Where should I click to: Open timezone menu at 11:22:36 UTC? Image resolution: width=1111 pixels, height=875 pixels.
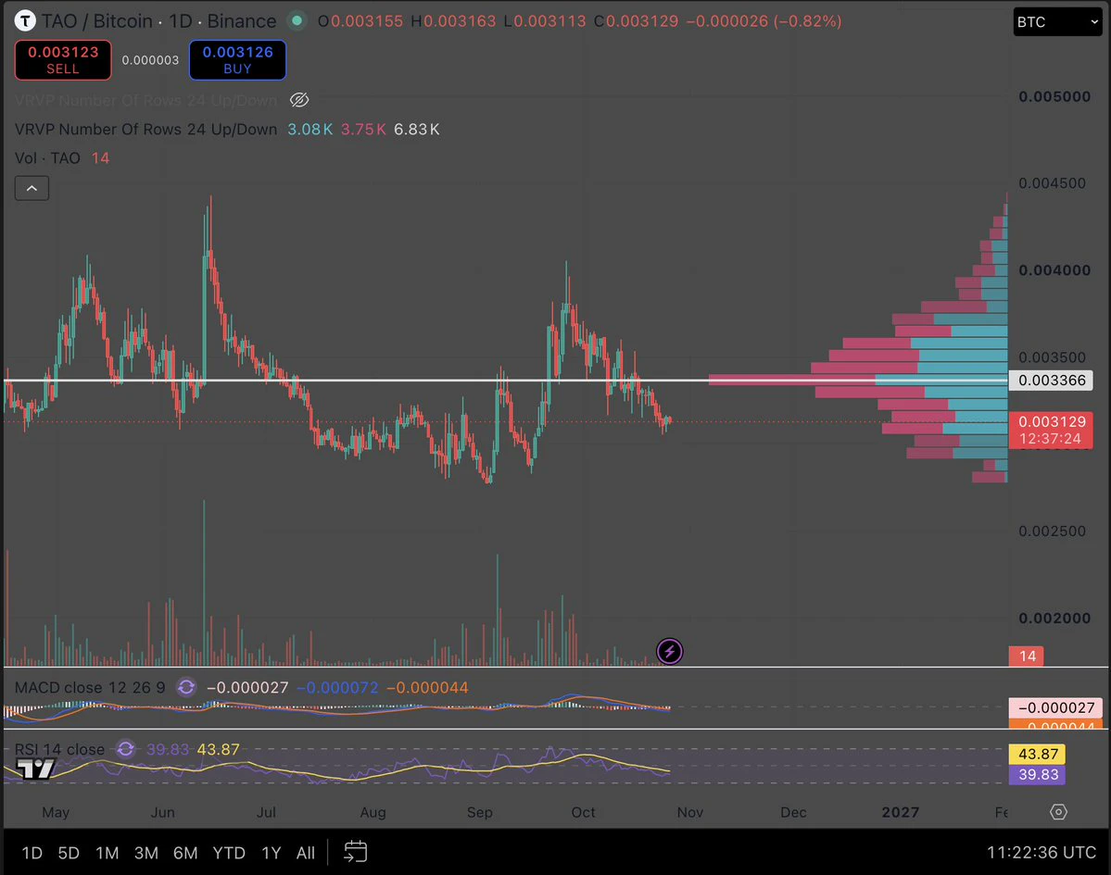click(1042, 853)
